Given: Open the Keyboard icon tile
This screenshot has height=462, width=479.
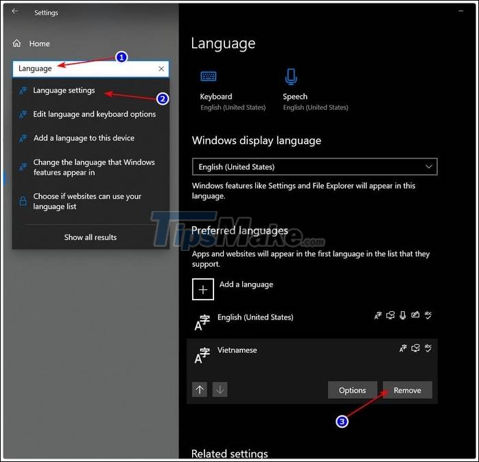Looking at the screenshot, I should coord(209,76).
